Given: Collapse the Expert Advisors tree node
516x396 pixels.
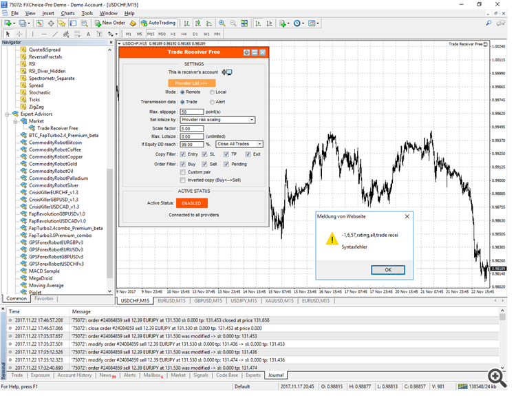Looking at the screenshot, I should coord(7,116).
